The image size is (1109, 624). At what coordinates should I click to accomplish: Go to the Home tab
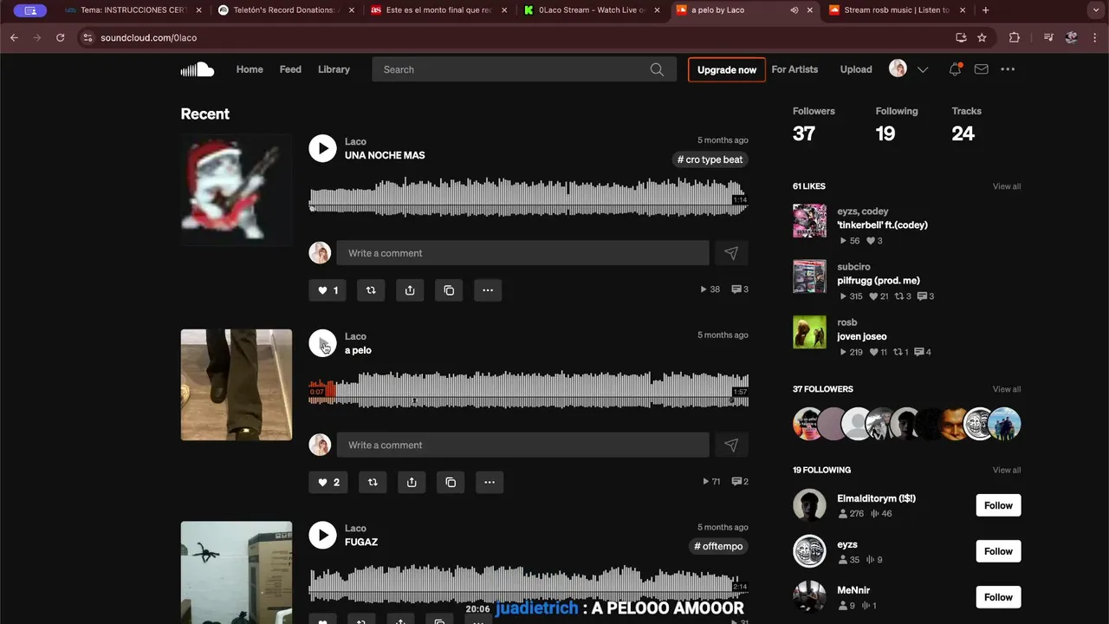coord(250,69)
